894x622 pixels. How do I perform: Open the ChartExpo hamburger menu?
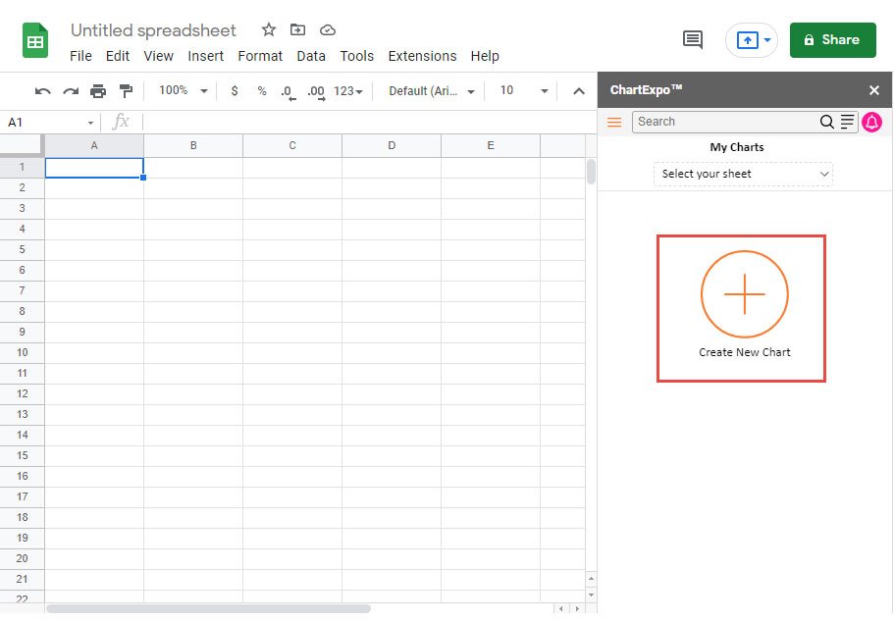tap(614, 122)
